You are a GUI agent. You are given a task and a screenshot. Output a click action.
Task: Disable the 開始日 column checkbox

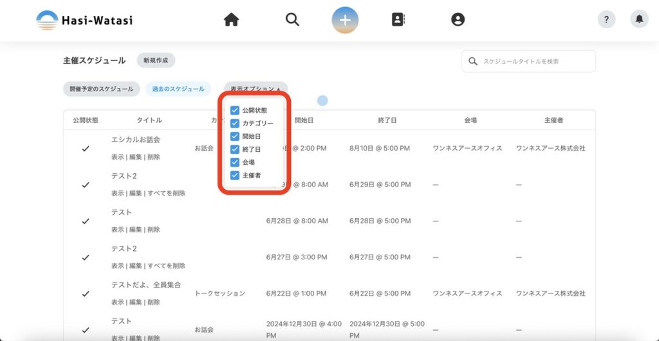click(235, 136)
